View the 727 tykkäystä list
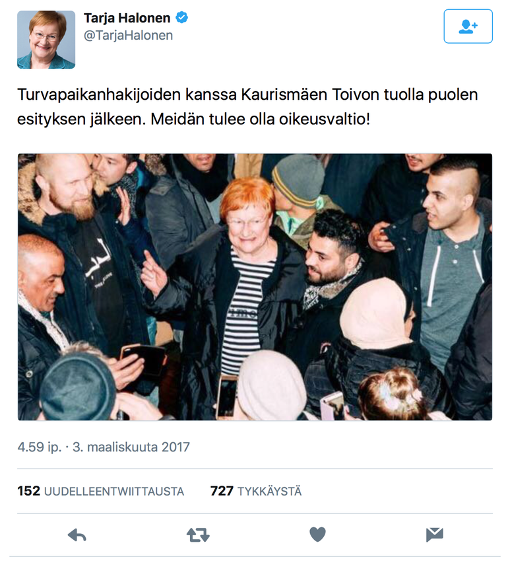This screenshot has height=561, width=508. [256, 491]
